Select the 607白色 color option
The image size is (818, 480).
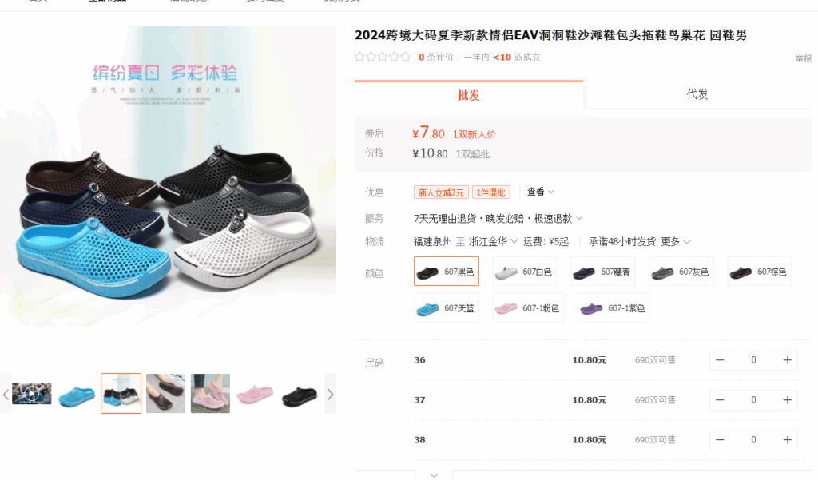pos(524,272)
